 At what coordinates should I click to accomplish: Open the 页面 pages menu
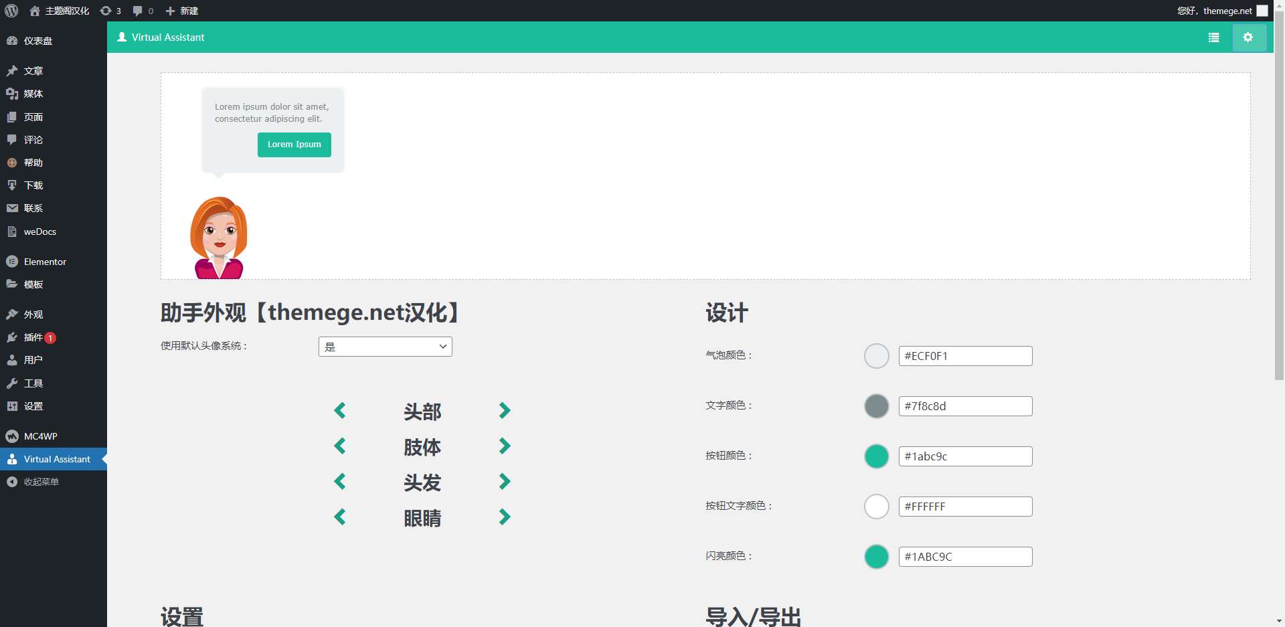click(x=54, y=117)
